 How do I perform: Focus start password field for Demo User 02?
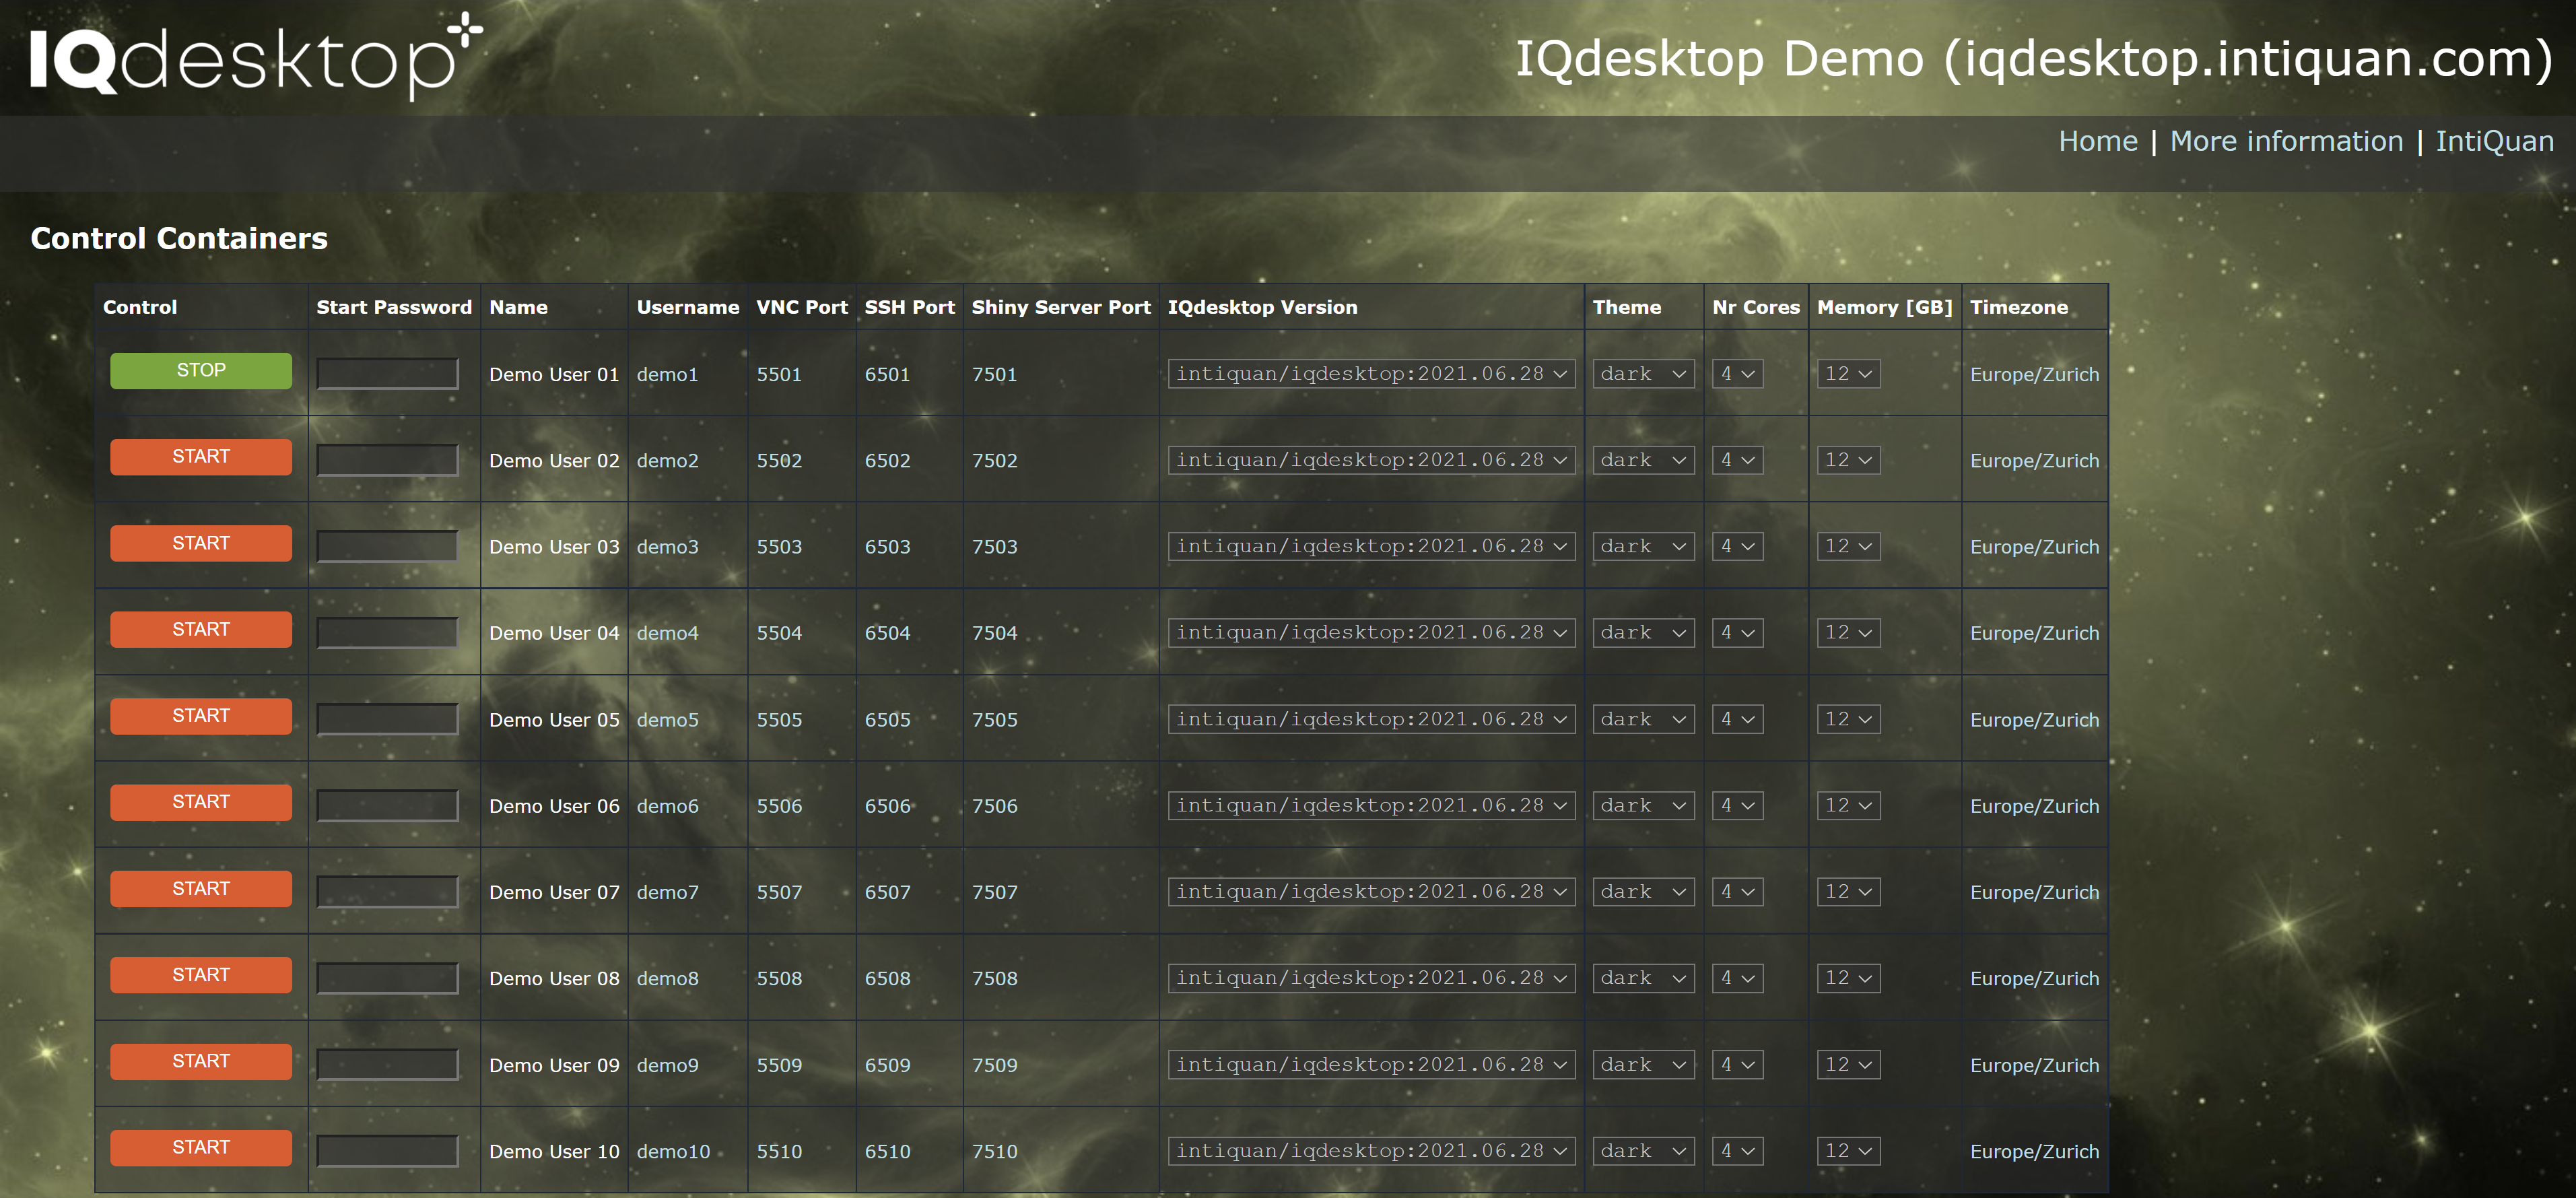click(388, 460)
